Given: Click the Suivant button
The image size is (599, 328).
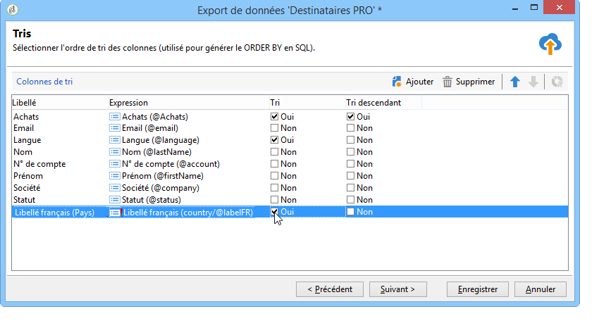Looking at the screenshot, I should (397, 289).
